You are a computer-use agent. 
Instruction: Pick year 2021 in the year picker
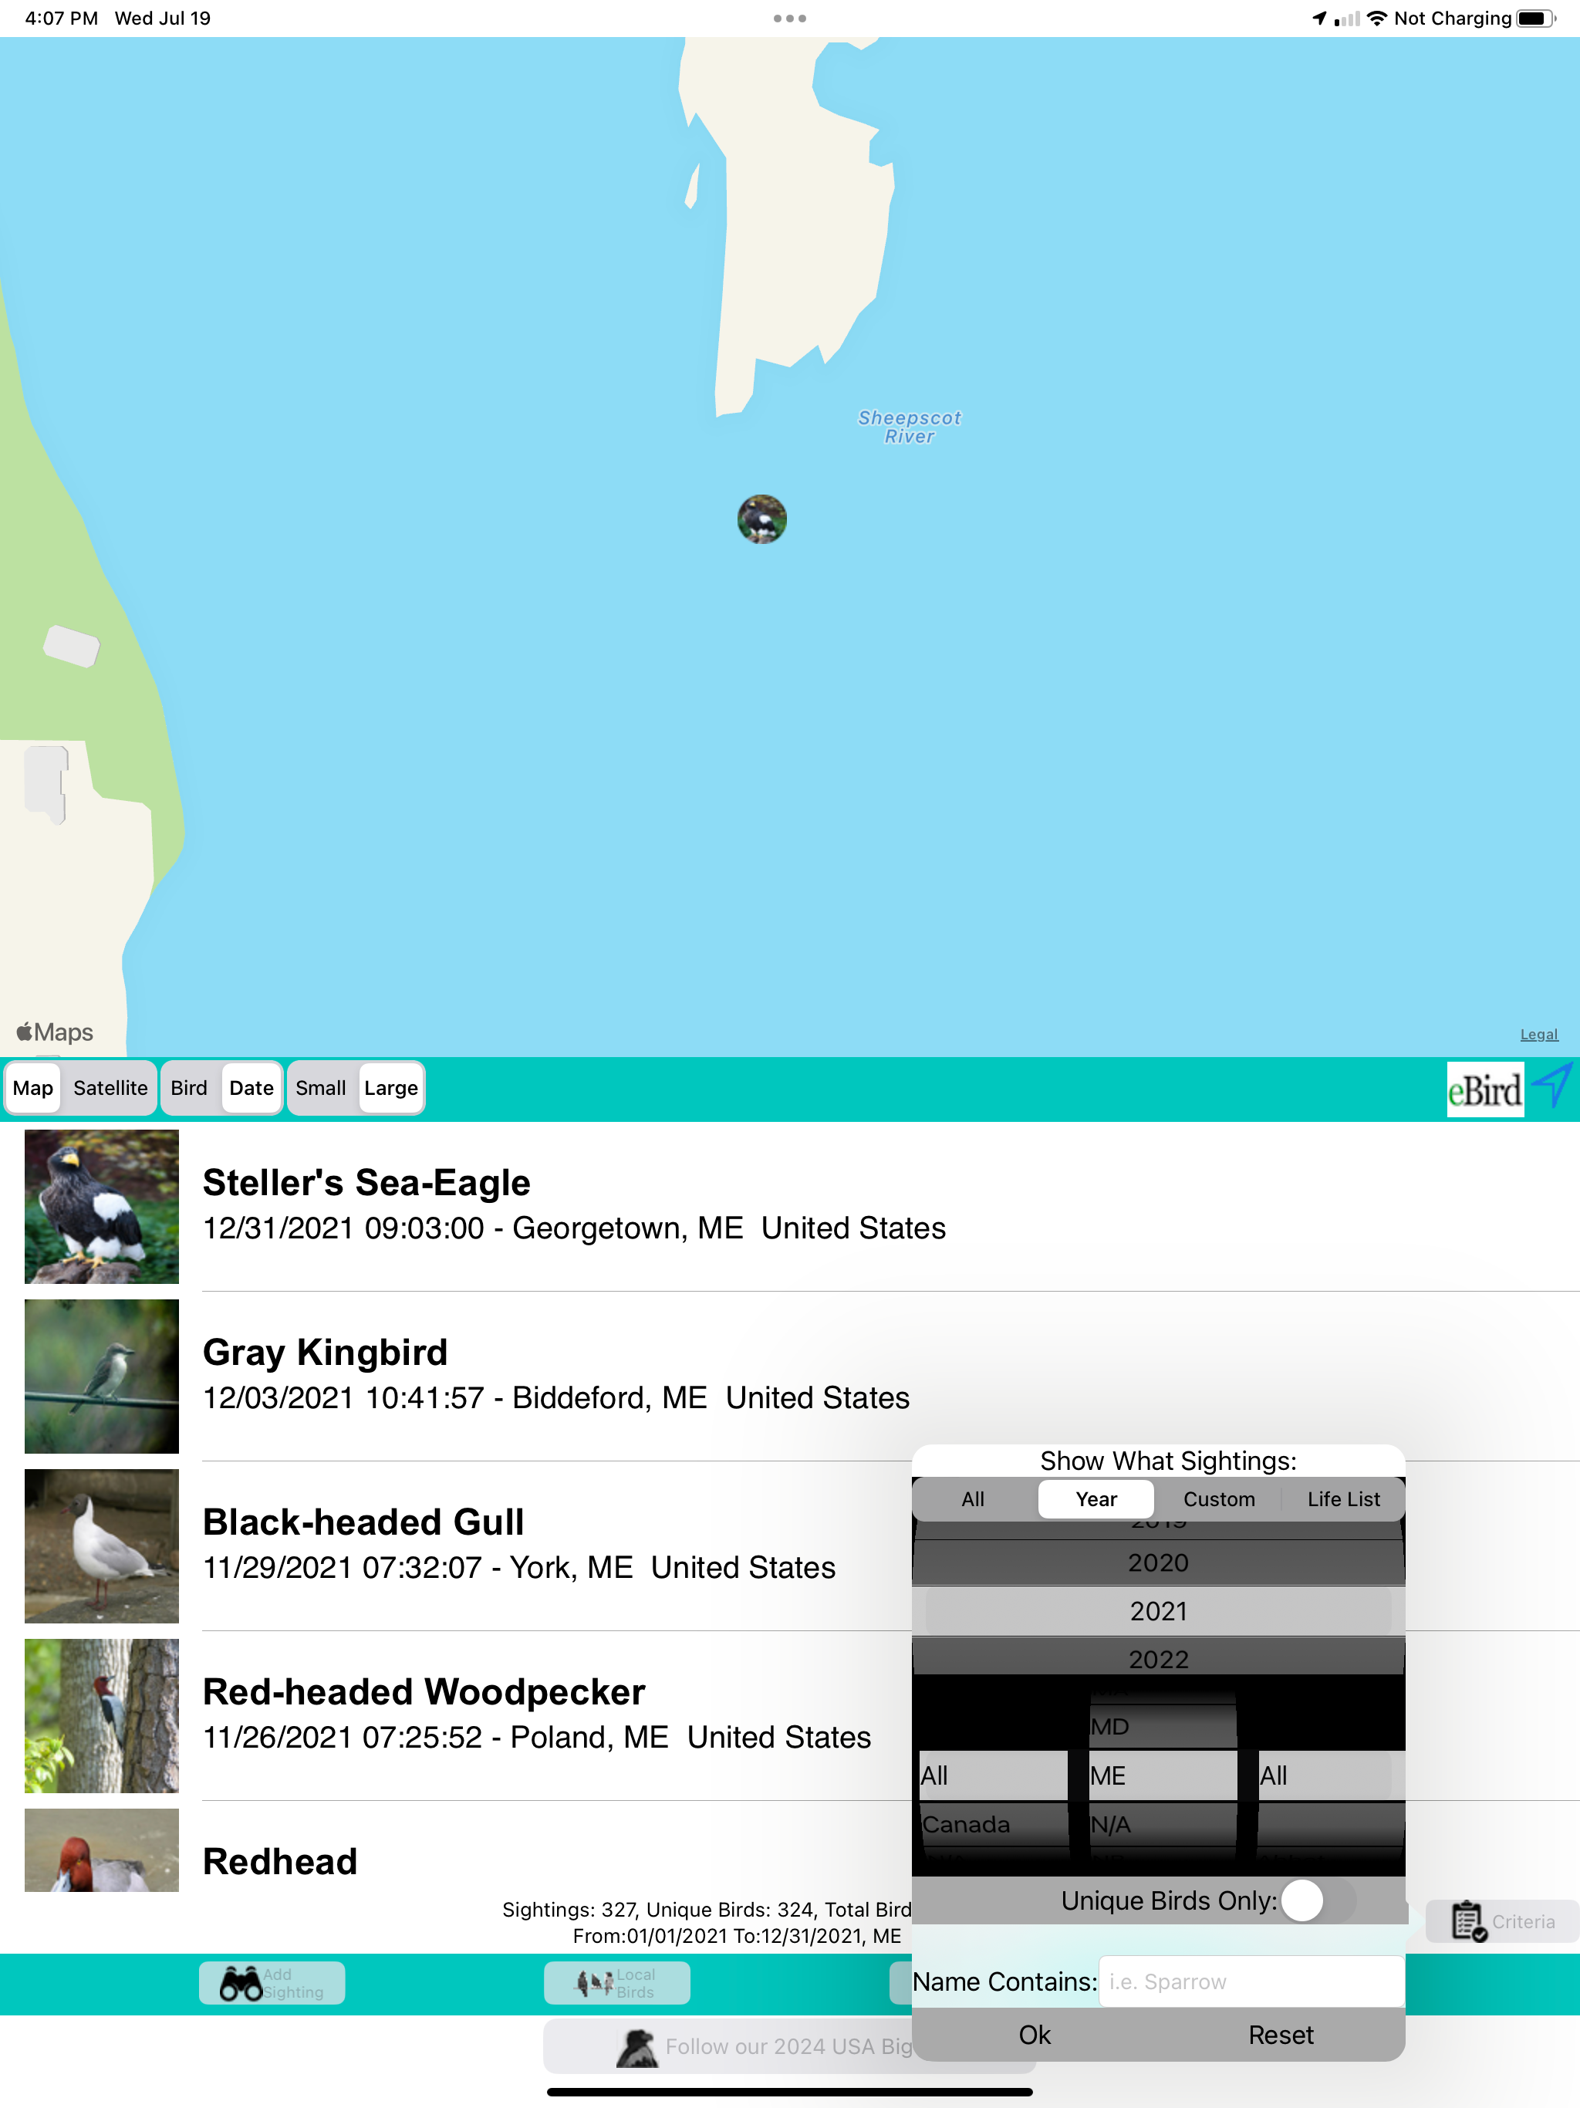[1158, 1612]
